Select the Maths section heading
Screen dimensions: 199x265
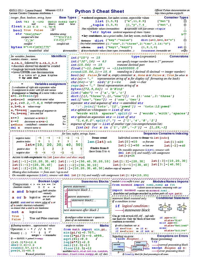pos(104,226)
